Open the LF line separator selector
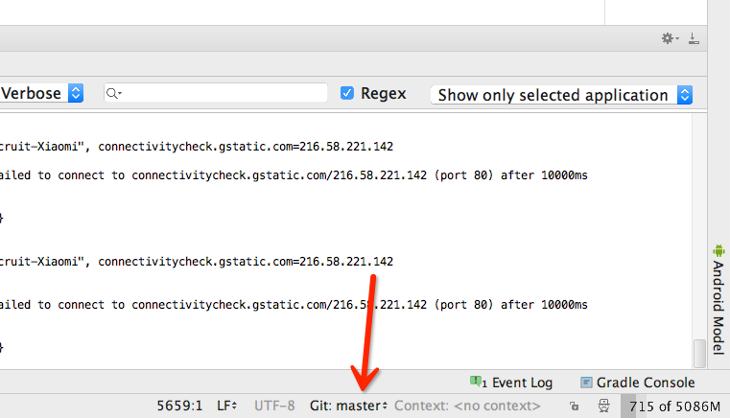 click(x=227, y=406)
